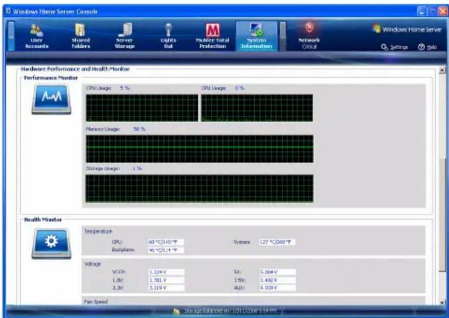This screenshot has height=318, width=449.
Task: Click 'Hardware Performance and Health Monitor' heading
Action: (x=75, y=69)
